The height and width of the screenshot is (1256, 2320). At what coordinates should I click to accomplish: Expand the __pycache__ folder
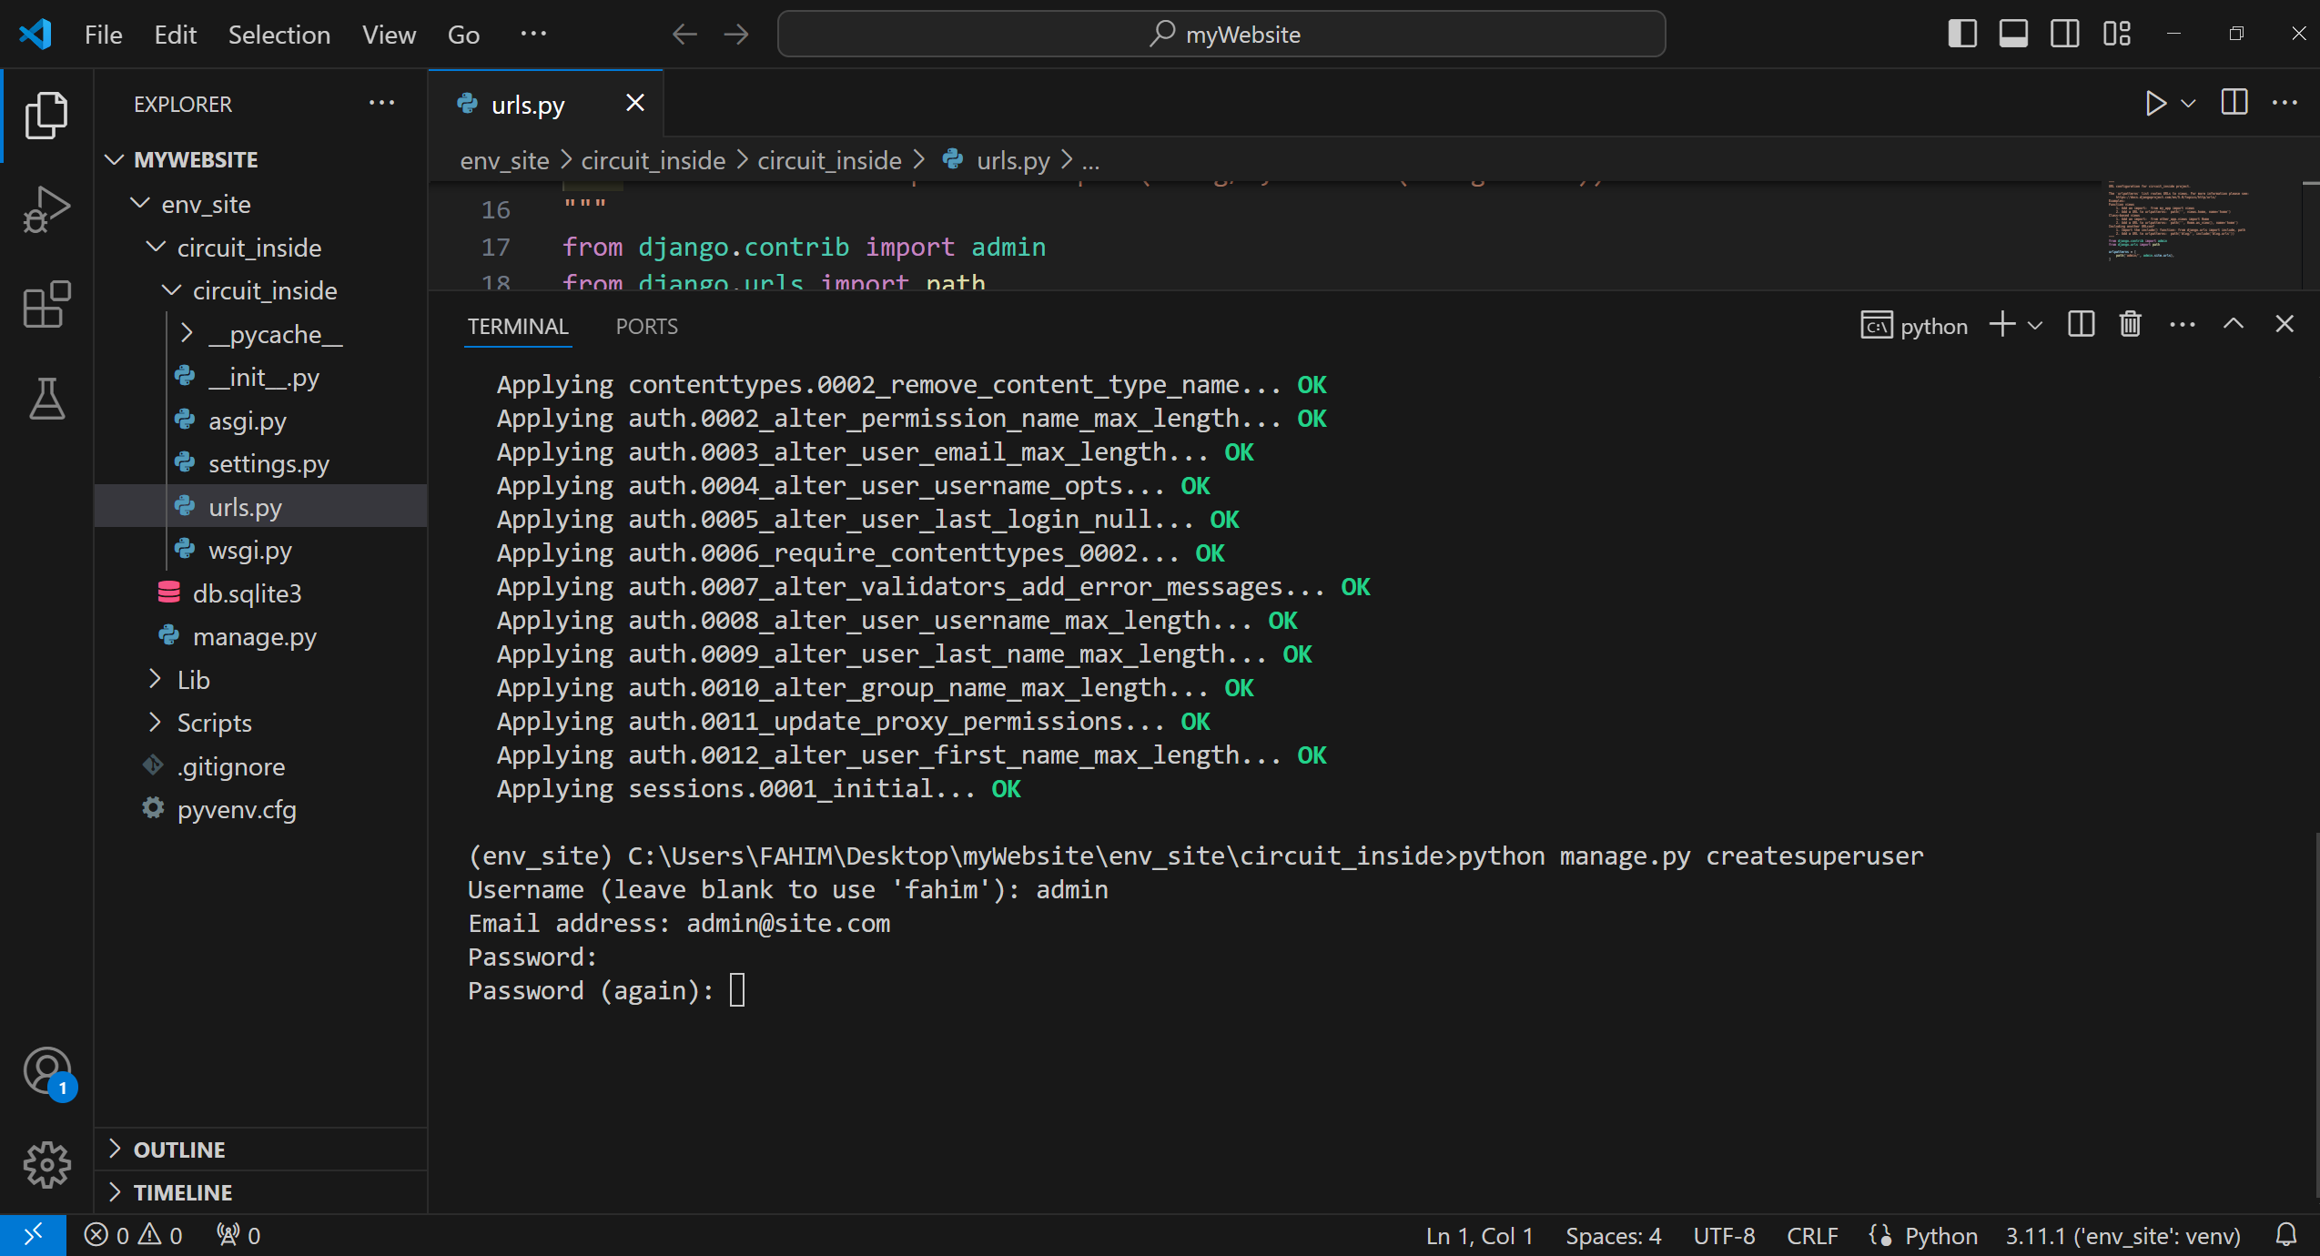(x=260, y=334)
